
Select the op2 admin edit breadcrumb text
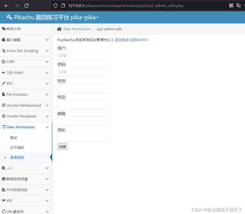(x=109, y=29)
